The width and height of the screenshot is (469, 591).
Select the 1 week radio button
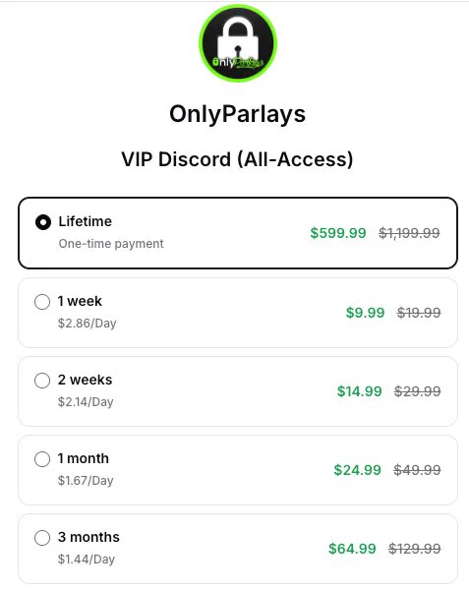(x=42, y=302)
